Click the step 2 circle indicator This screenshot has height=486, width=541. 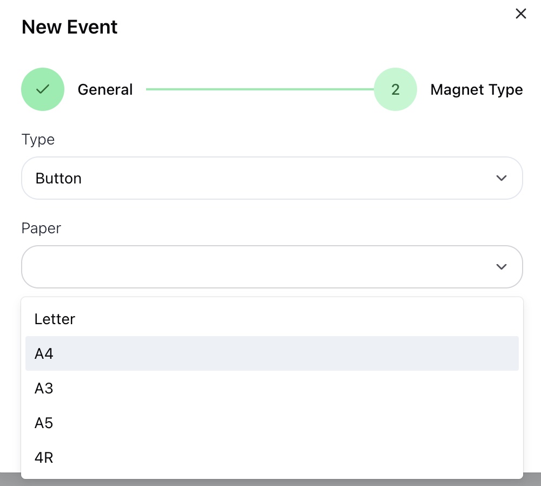tap(395, 89)
